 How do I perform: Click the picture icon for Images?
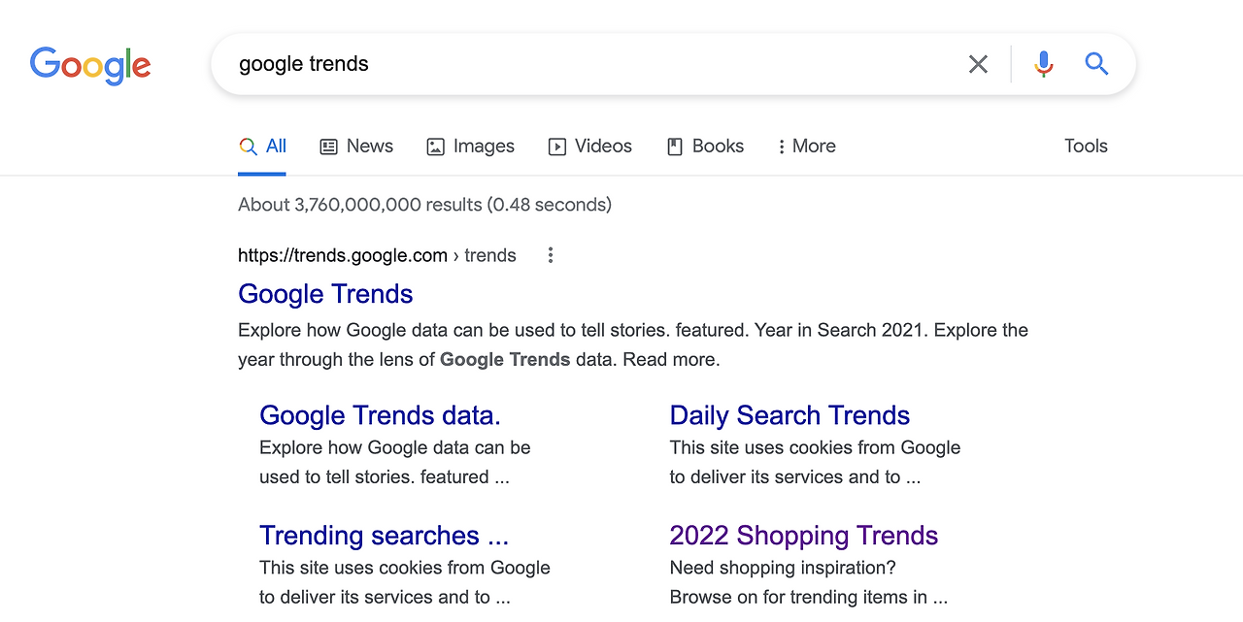point(435,147)
